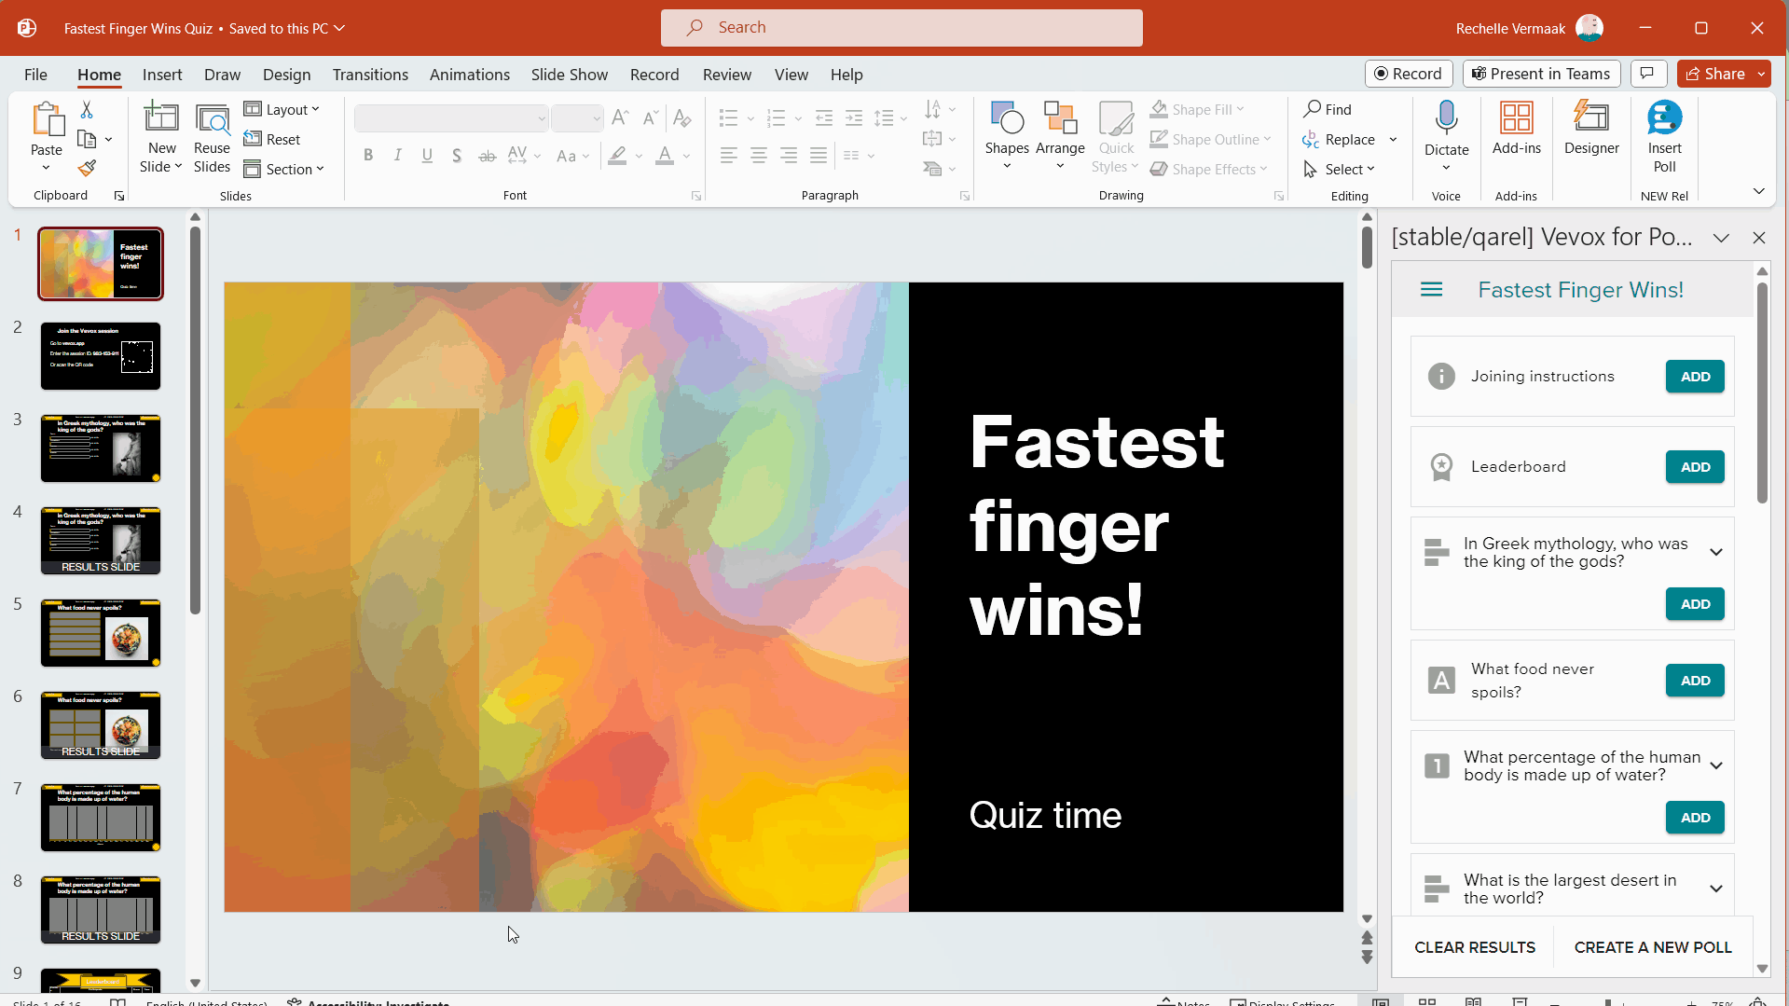Expand the Section dropdown menu
The height and width of the screenshot is (1006, 1789).
284,170
